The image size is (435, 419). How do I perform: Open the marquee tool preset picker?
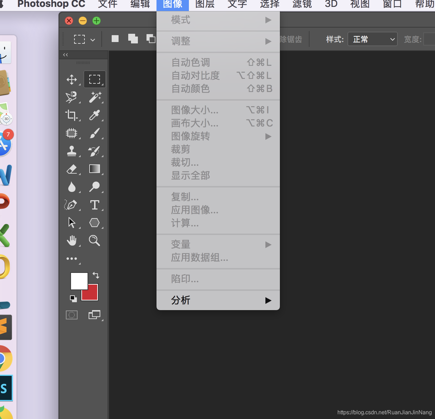(84, 39)
